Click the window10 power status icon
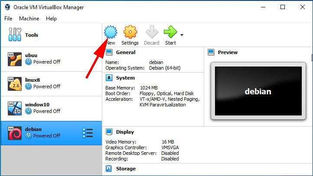The height and width of the screenshot is (176, 313). [x=28, y=111]
